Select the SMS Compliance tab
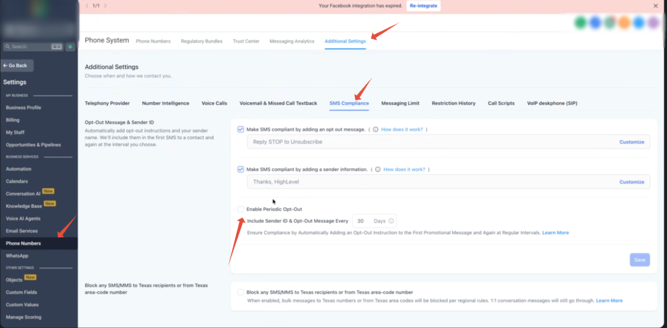This screenshot has width=667, height=328. 349,103
